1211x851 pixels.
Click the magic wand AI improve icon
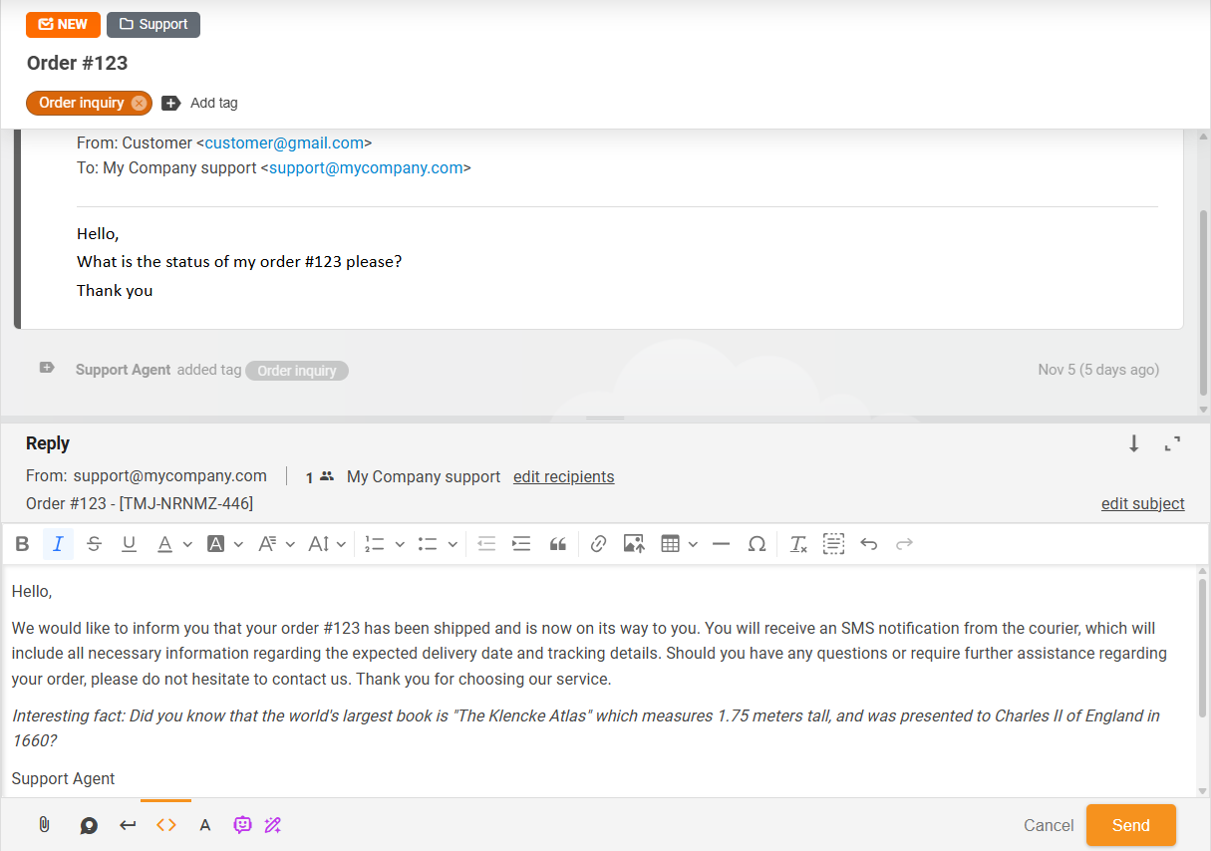click(273, 825)
